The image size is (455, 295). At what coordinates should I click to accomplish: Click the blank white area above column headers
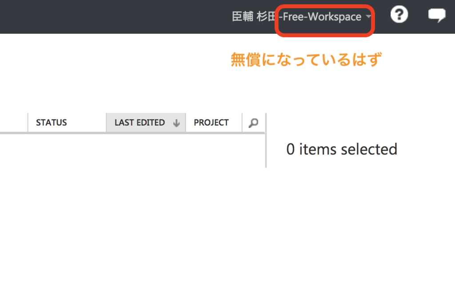[x=116, y=73]
